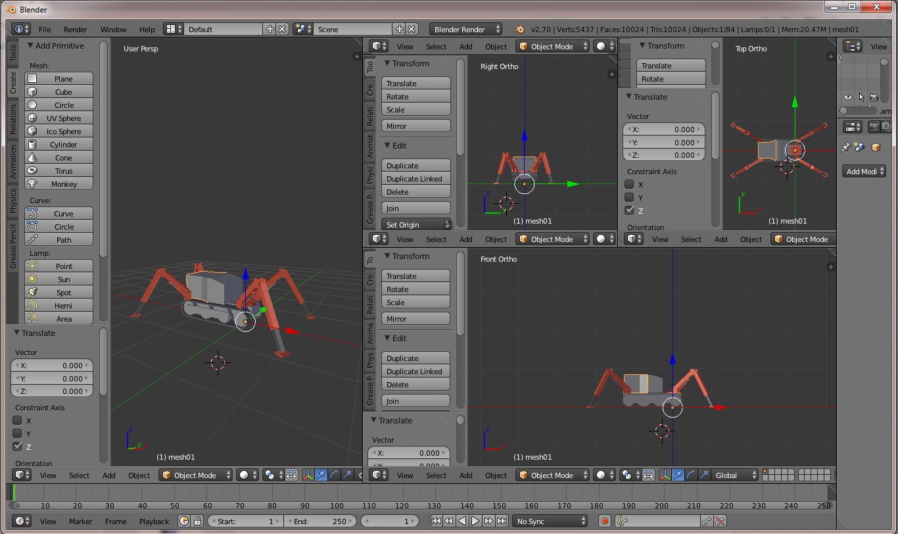Uncheck Z constraint axis in left panel
898x534 pixels.
coord(18,447)
